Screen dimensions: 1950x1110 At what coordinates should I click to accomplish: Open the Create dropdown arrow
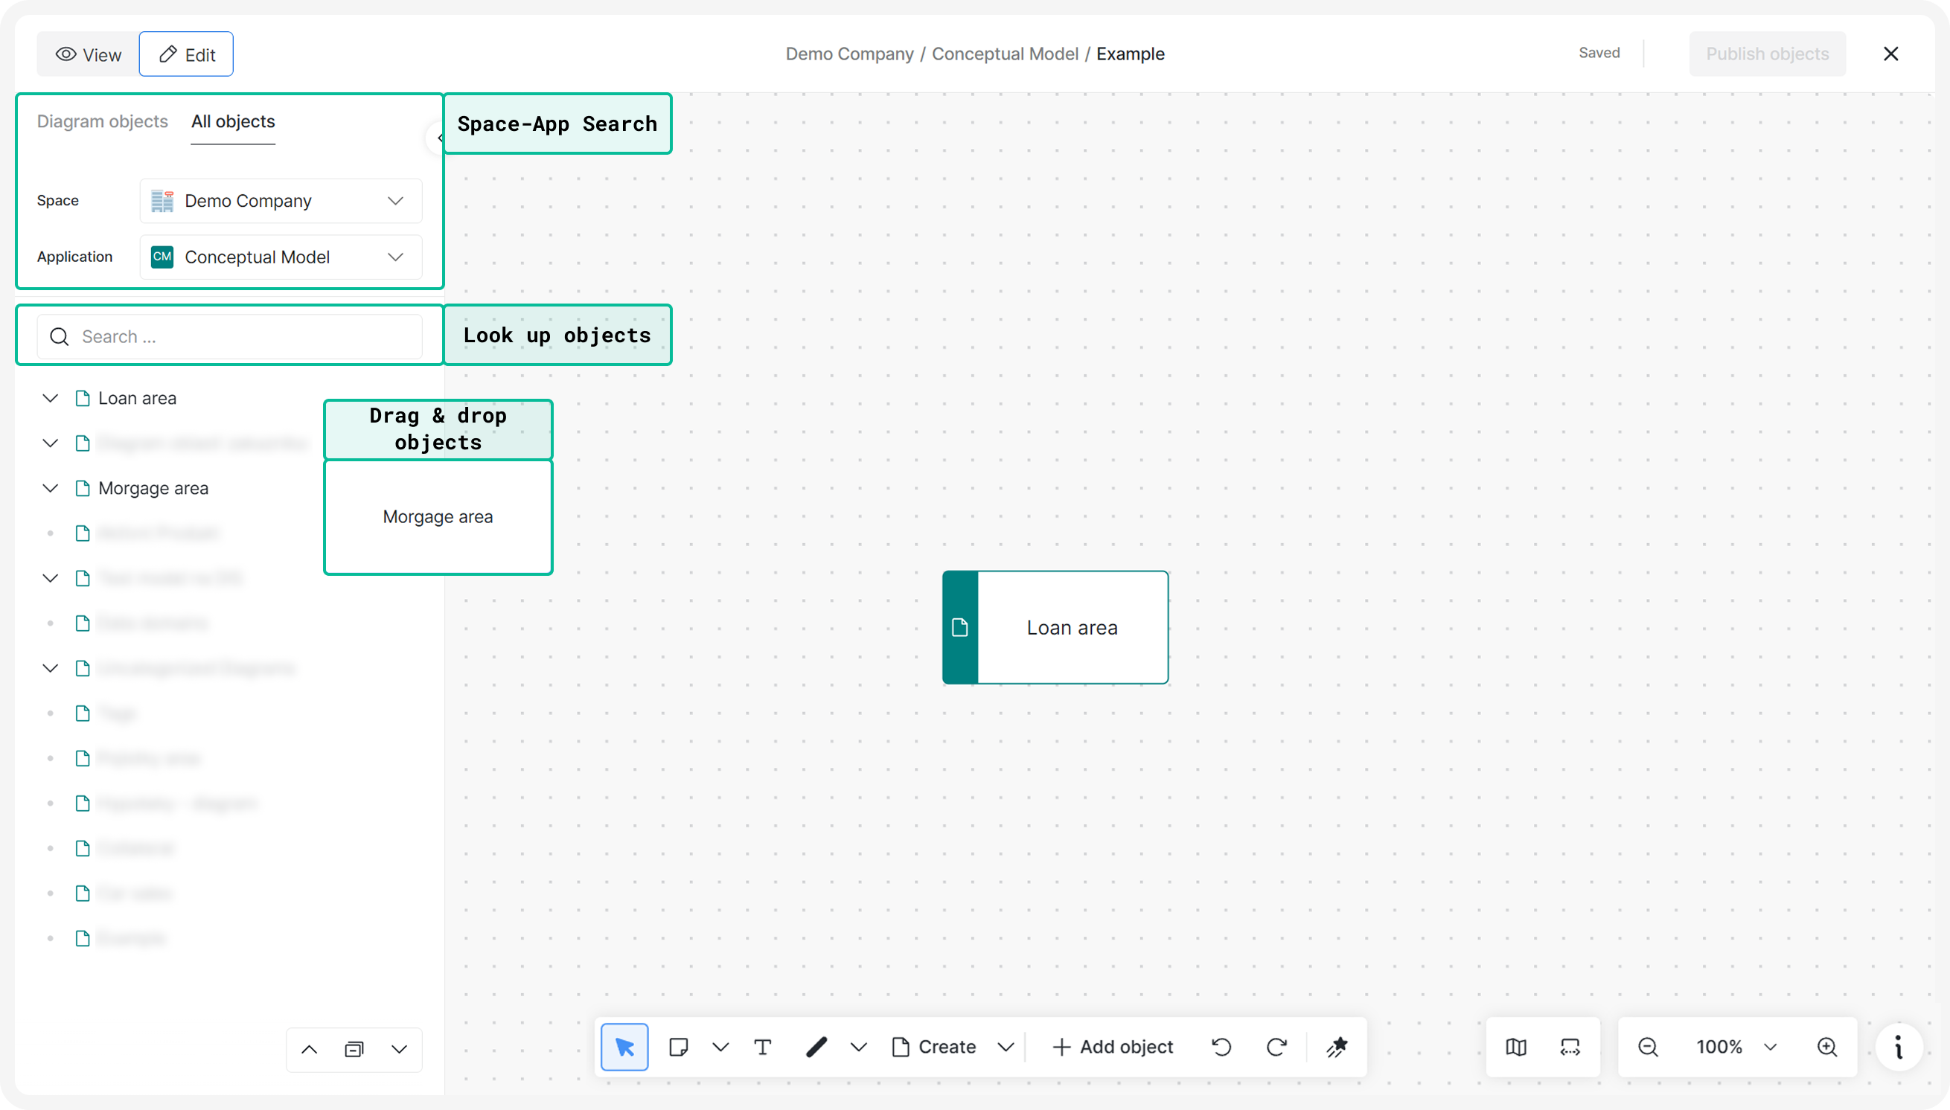click(x=1006, y=1047)
